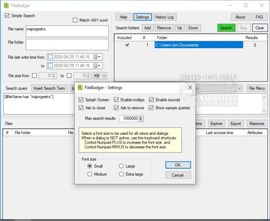This screenshot has height=221, width=270.
Task: Click the empty File folder input field
Action: click(x=67, y=44)
